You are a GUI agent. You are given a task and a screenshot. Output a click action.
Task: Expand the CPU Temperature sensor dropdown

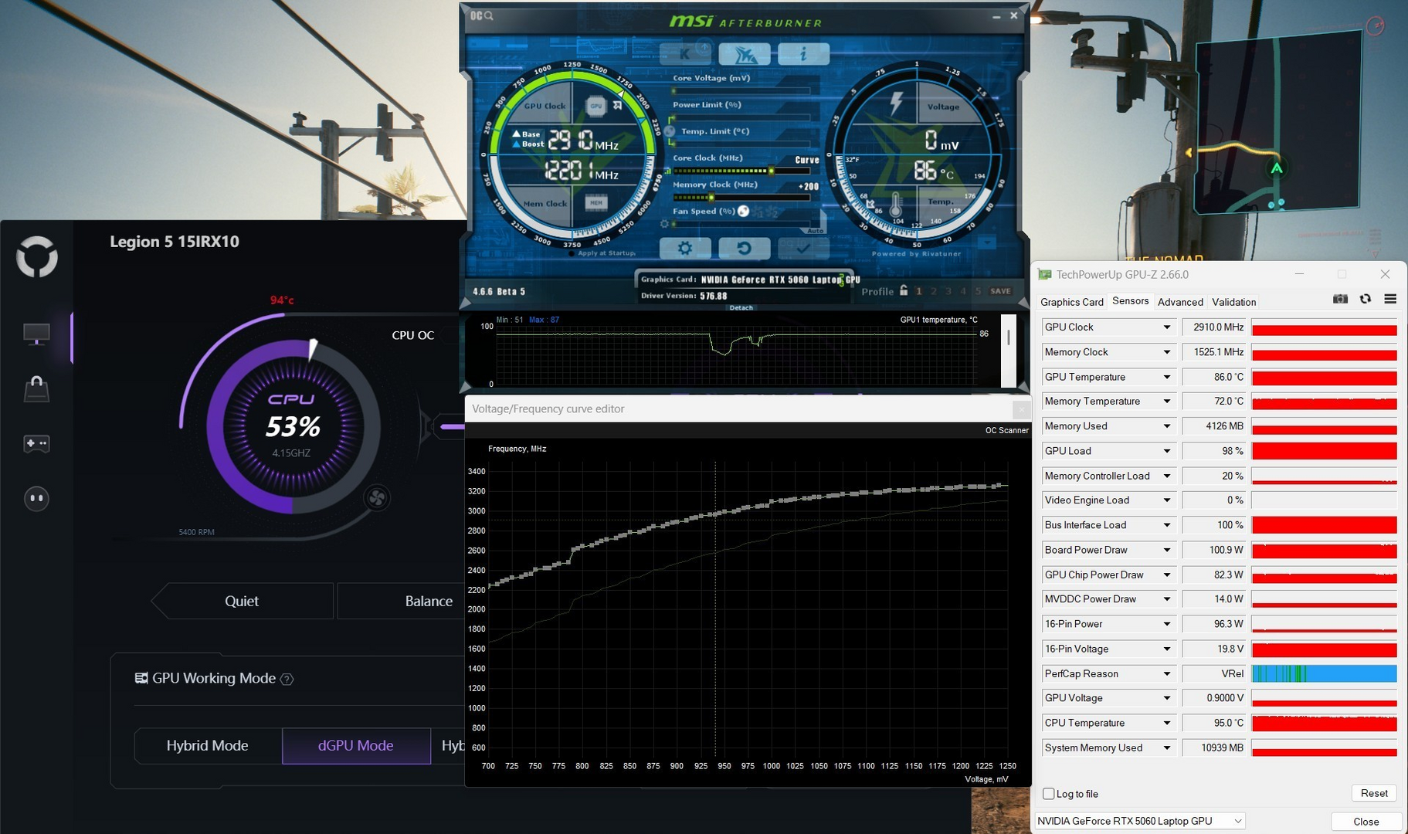pos(1167,723)
